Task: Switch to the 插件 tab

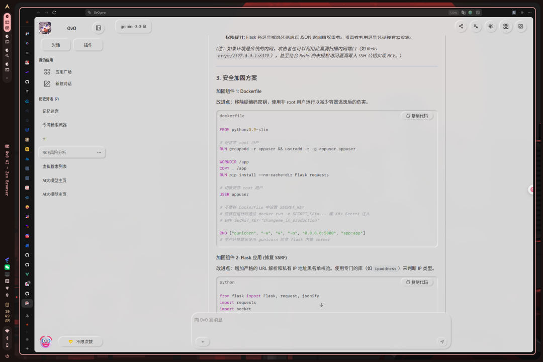Action: click(88, 45)
